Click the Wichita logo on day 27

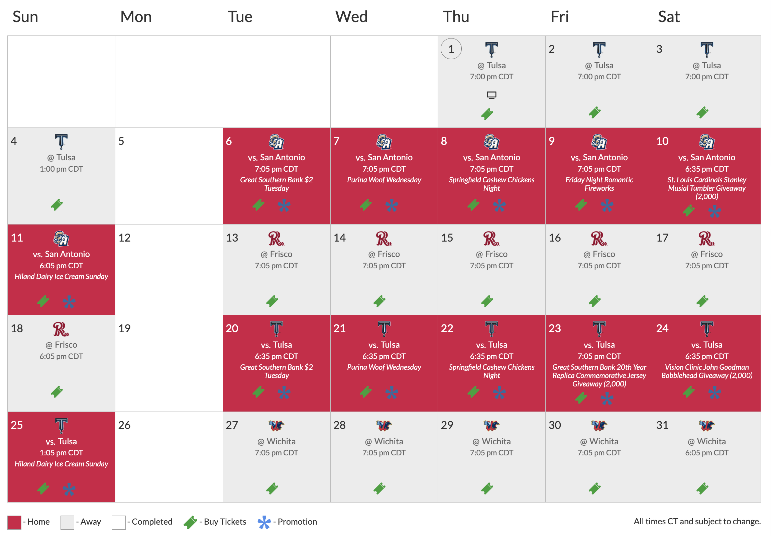[276, 426]
